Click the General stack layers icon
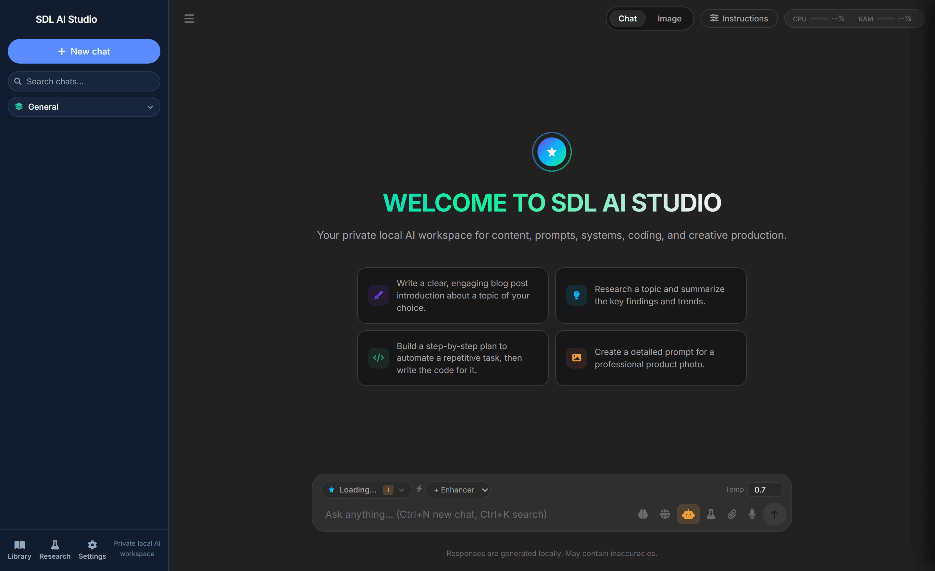The width and height of the screenshot is (935, 571). [x=19, y=106]
